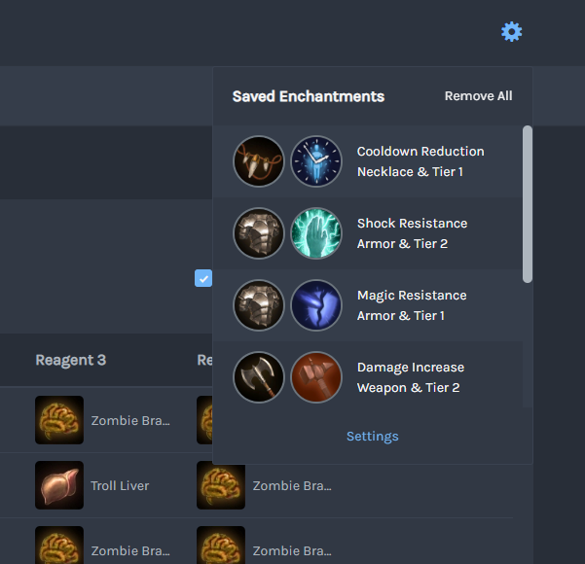Click the Troll Liver label
Viewport: 585px width, 564px height.
120,485
